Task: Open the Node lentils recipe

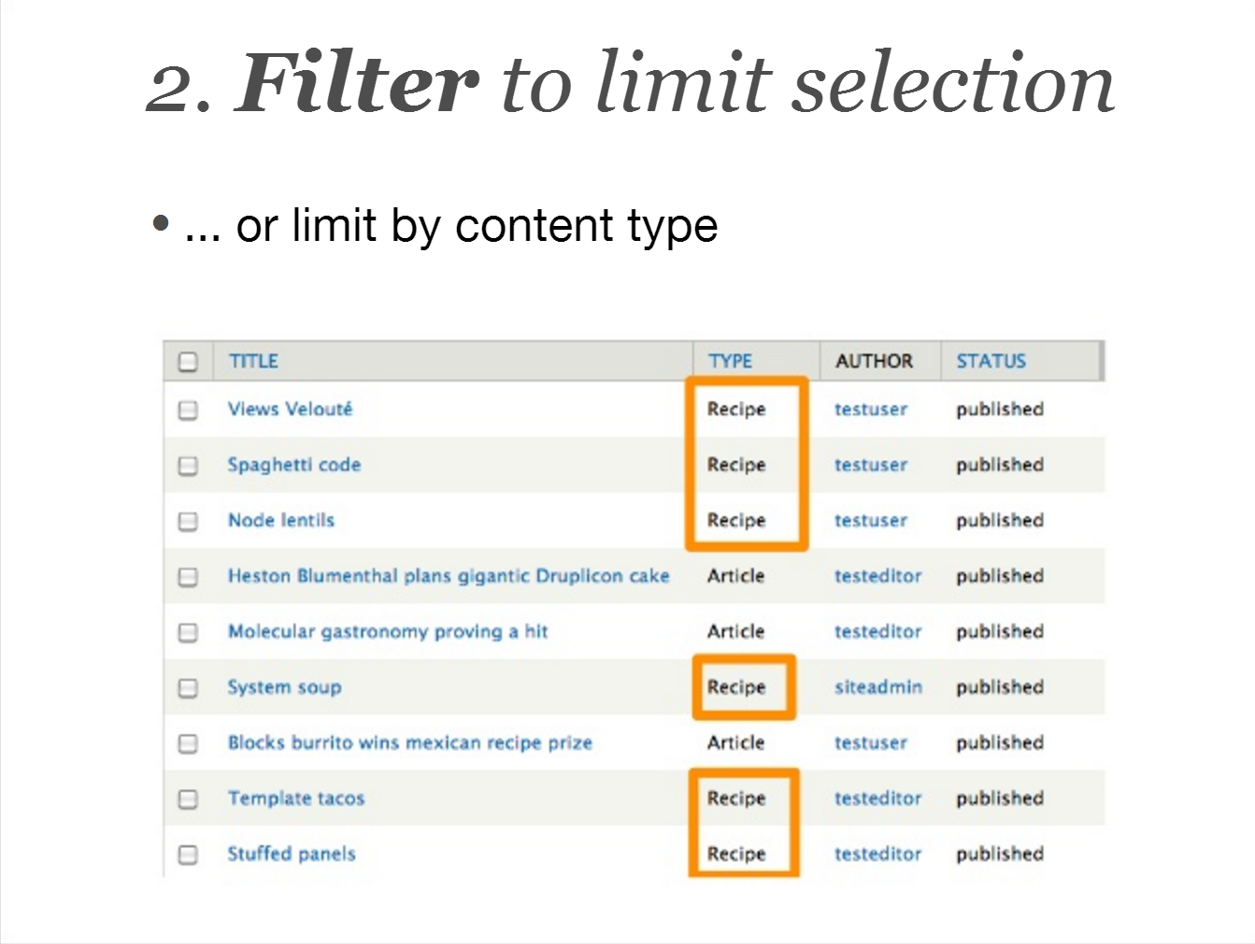Action: pos(280,521)
